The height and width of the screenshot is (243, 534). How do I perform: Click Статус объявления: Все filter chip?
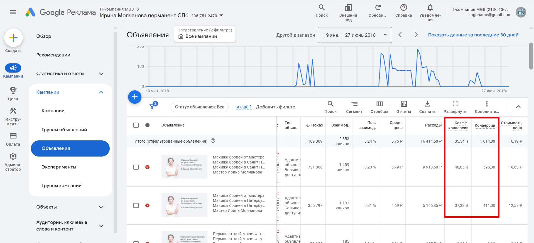click(x=200, y=107)
